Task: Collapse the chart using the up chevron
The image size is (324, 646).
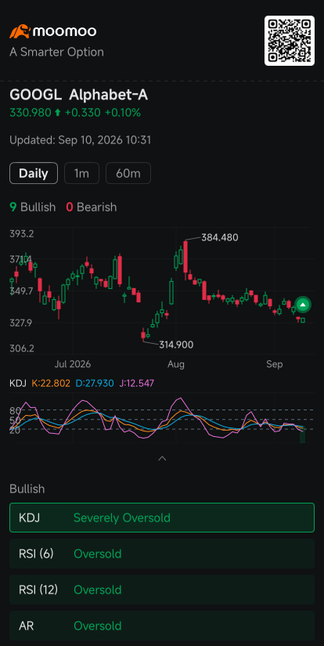Action: 162,458
